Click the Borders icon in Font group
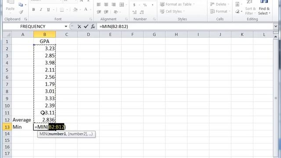Screen dimensions: 281x158 [62, 10]
